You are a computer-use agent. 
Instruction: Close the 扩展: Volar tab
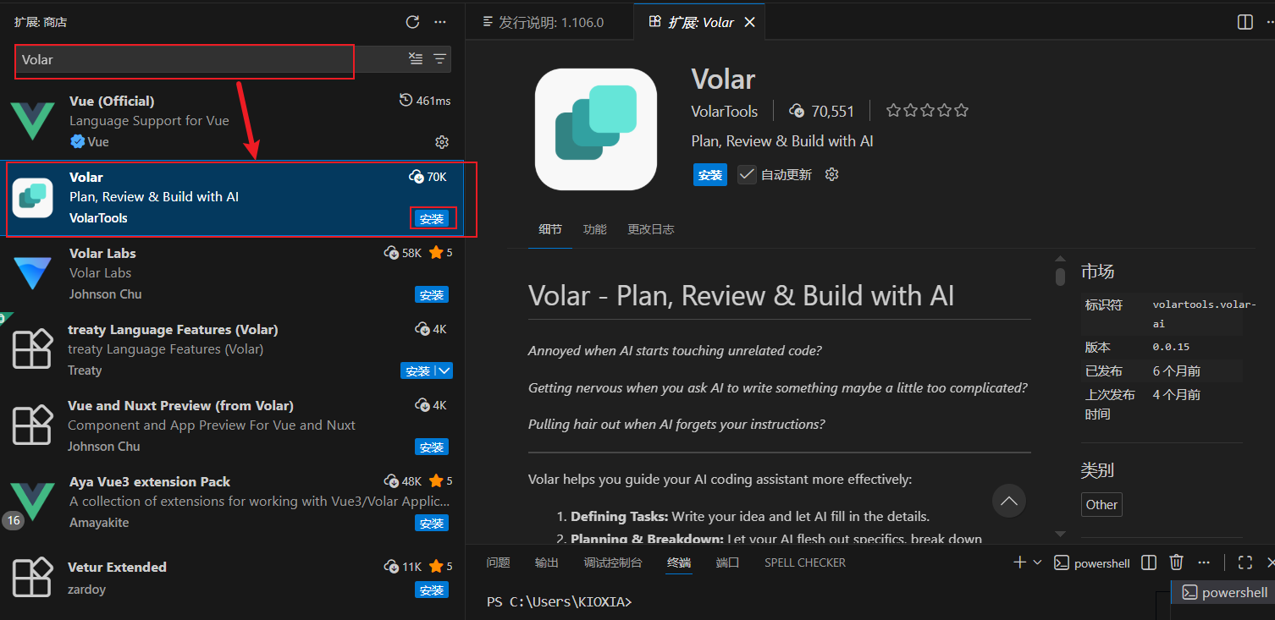749,22
